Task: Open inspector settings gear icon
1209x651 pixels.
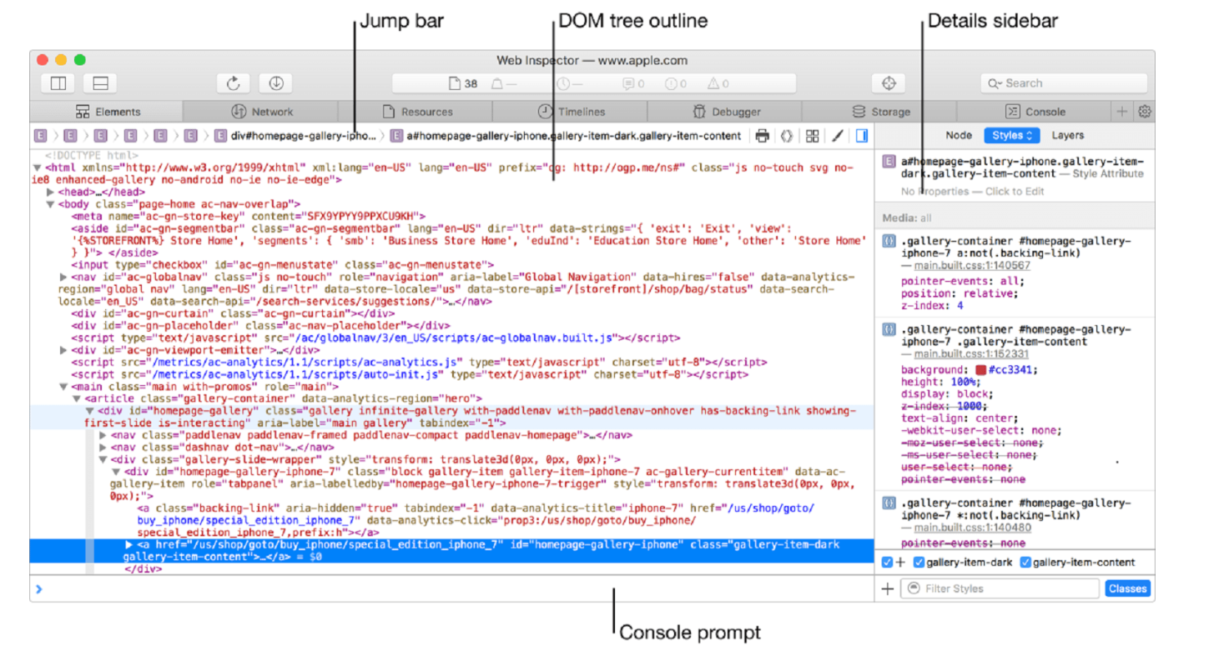Action: pos(1145,112)
